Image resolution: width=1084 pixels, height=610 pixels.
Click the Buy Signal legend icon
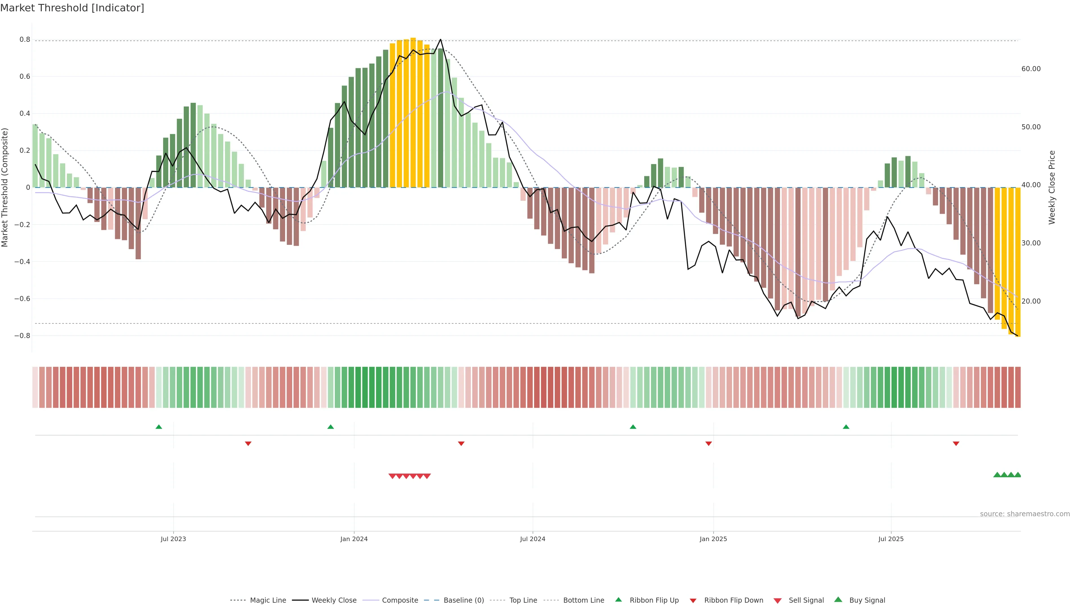pos(838,600)
